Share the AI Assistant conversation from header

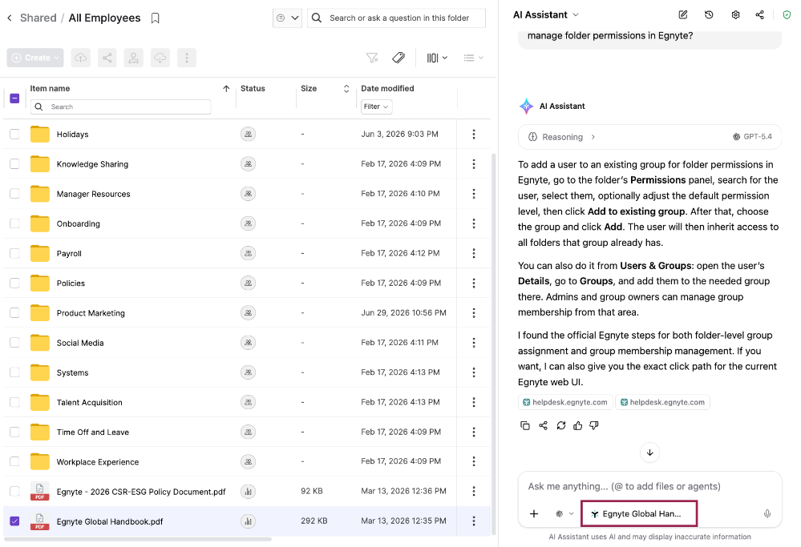pyautogui.click(x=759, y=14)
